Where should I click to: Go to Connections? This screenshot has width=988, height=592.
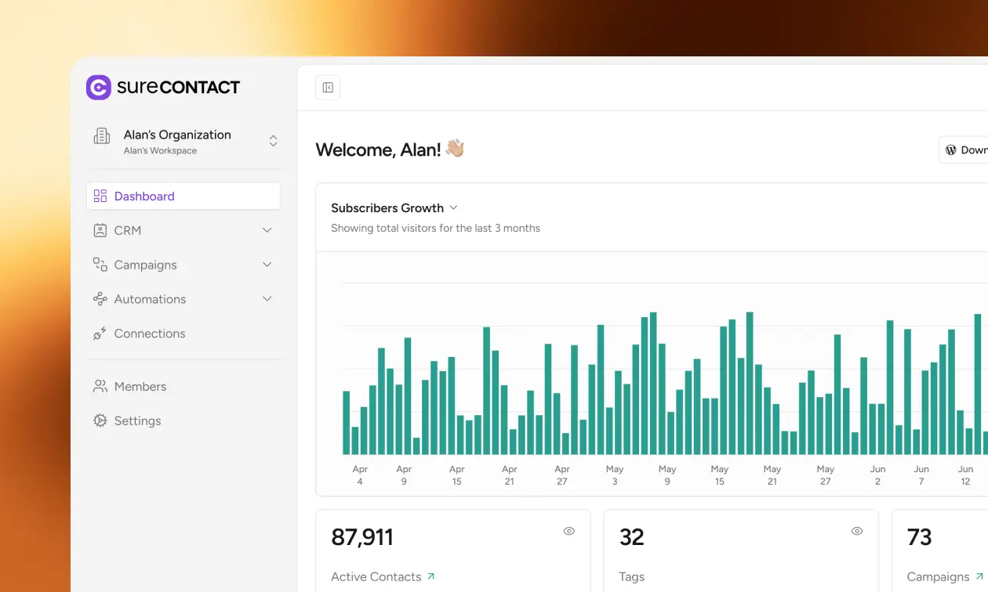point(183,334)
